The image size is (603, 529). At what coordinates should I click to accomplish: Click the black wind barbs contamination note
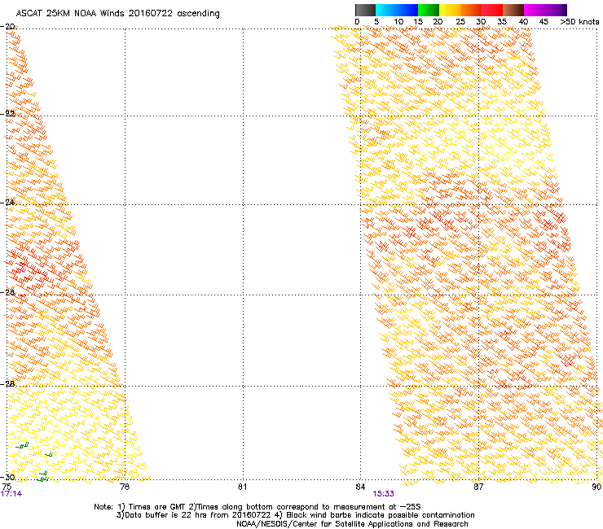pyautogui.click(x=375, y=515)
